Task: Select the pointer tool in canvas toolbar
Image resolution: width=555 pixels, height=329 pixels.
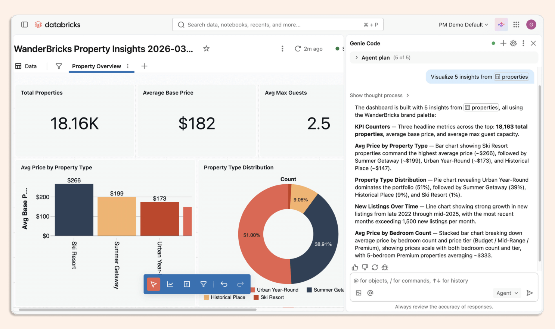Action: pyautogui.click(x=154, y=284)
